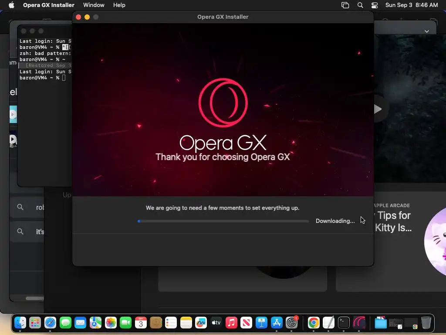Click the Opera GX logo in installer
The width and height of the screenshot is (446, 335).
[x=223, y=103]
